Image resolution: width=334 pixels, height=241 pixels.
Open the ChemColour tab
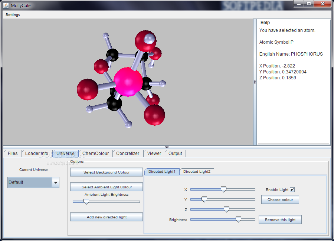pos(95,153)
